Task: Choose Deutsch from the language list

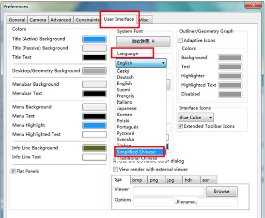Action: 141,77
